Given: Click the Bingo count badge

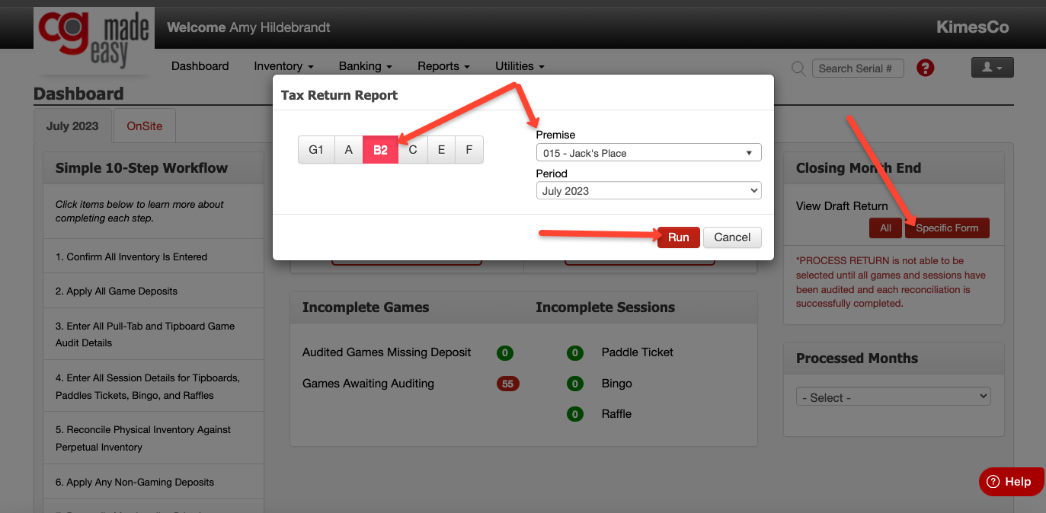Looking at the screenshot, I should 575,384.
